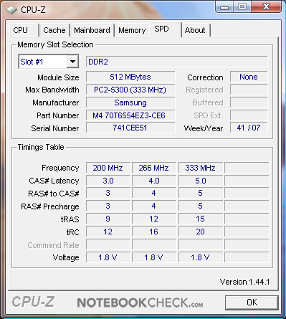
Task: Click the Max Bandwidth PC2-5300 field
Action: [130, 90]
